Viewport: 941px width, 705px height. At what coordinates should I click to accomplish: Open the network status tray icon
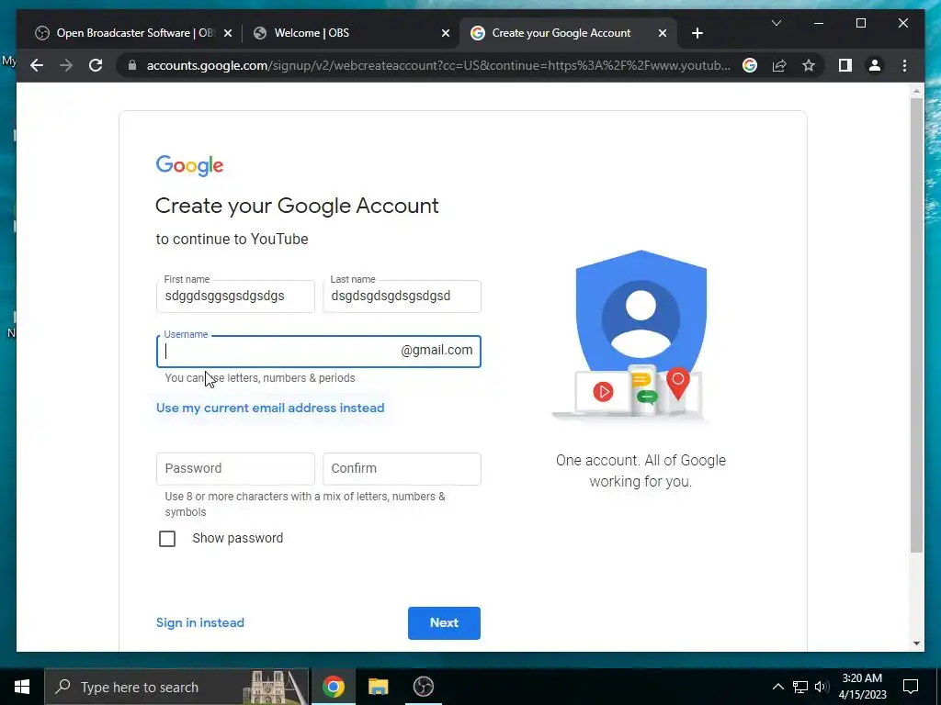point(800,687)
